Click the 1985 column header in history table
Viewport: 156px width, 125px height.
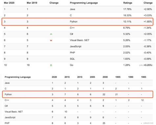point(143,77)
